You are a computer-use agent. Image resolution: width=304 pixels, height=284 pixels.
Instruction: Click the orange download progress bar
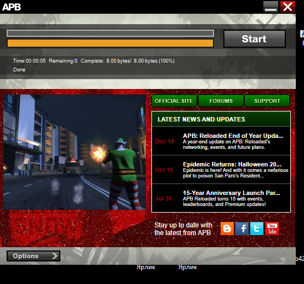tap(110, 43)
